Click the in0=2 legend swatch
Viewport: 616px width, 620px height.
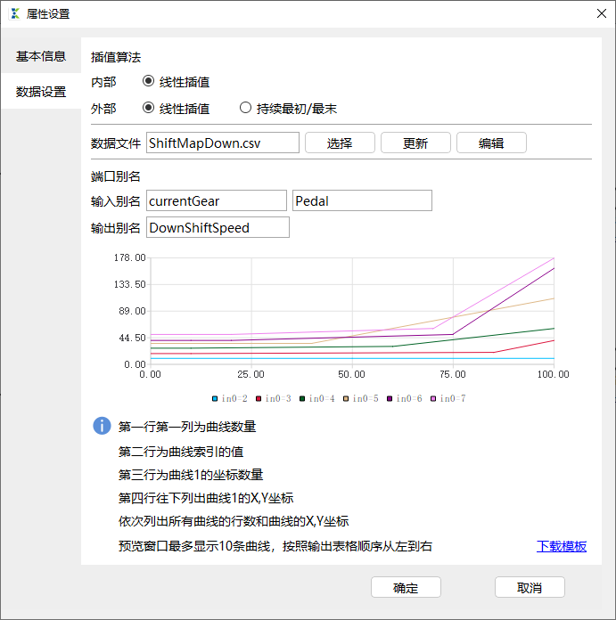pos(215,398)
